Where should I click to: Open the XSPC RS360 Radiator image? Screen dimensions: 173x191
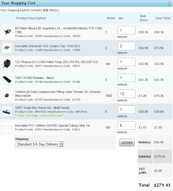pyautogui.click(x=7, y=80)
